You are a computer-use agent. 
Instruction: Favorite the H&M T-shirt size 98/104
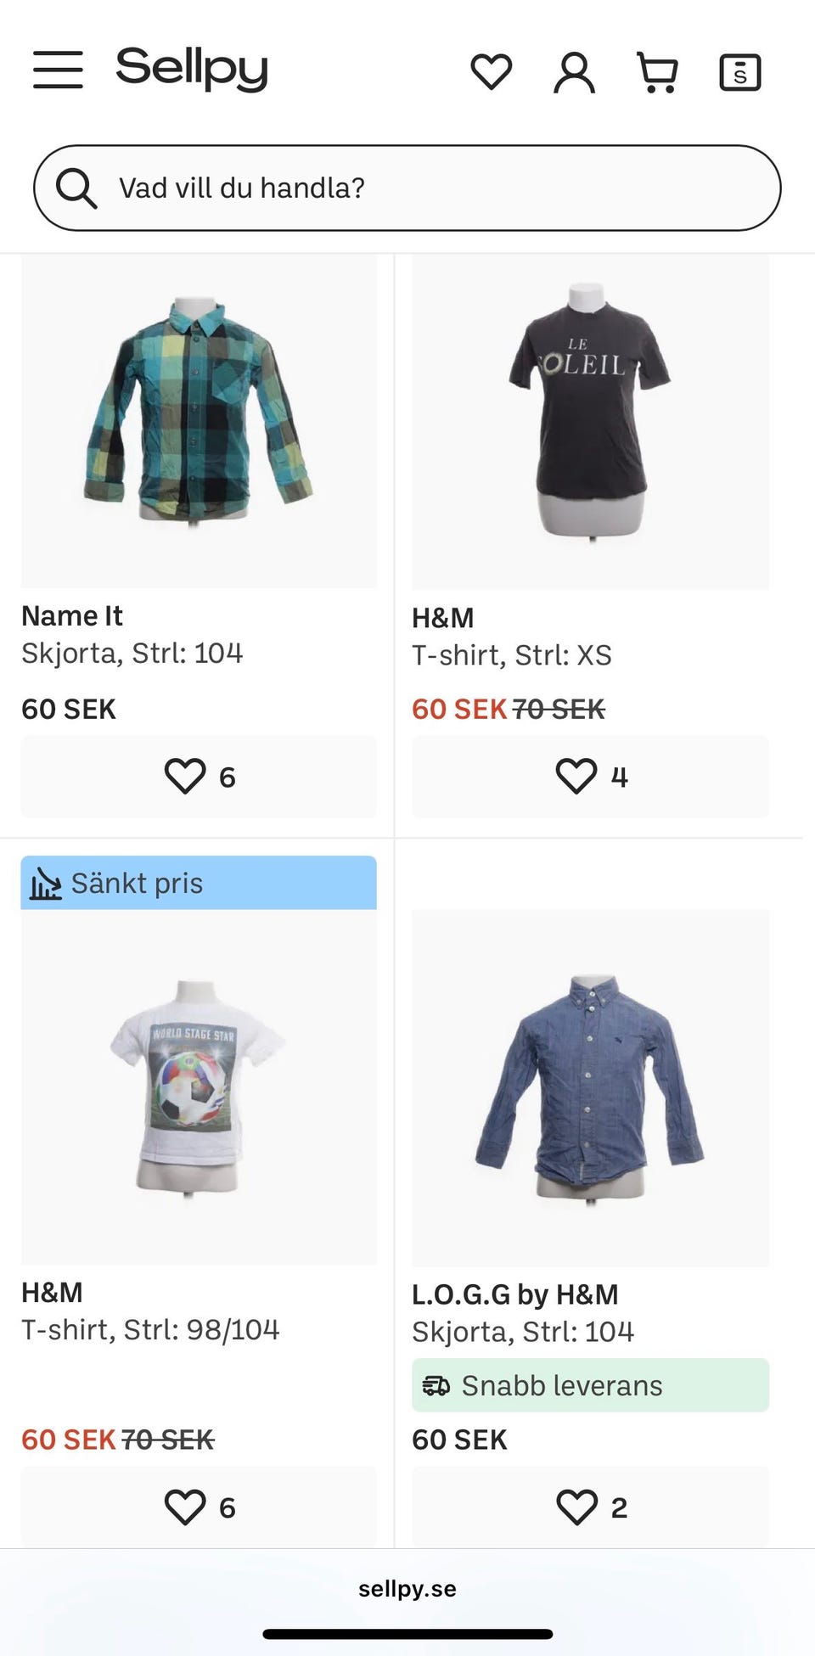point(199,1507)
